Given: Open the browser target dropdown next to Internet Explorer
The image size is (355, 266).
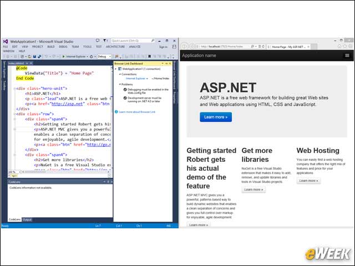Looking at the screenshot, I should [x=88, y=57].
